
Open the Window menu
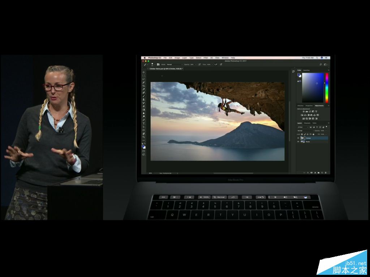pyautogui.click(x=225, y=58)
